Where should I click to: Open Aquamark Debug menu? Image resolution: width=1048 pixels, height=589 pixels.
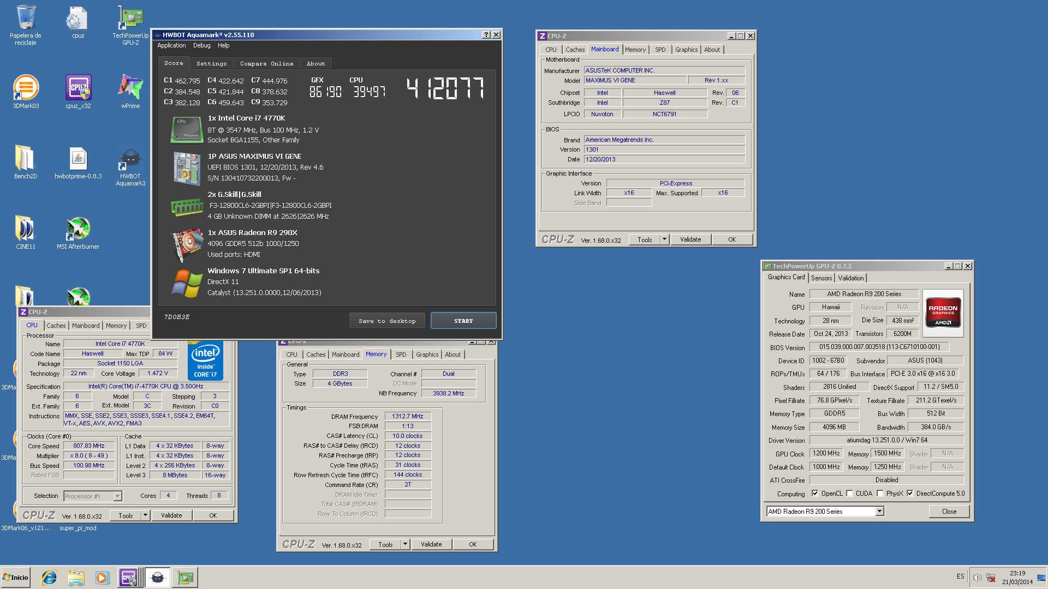tap(201, 46)
